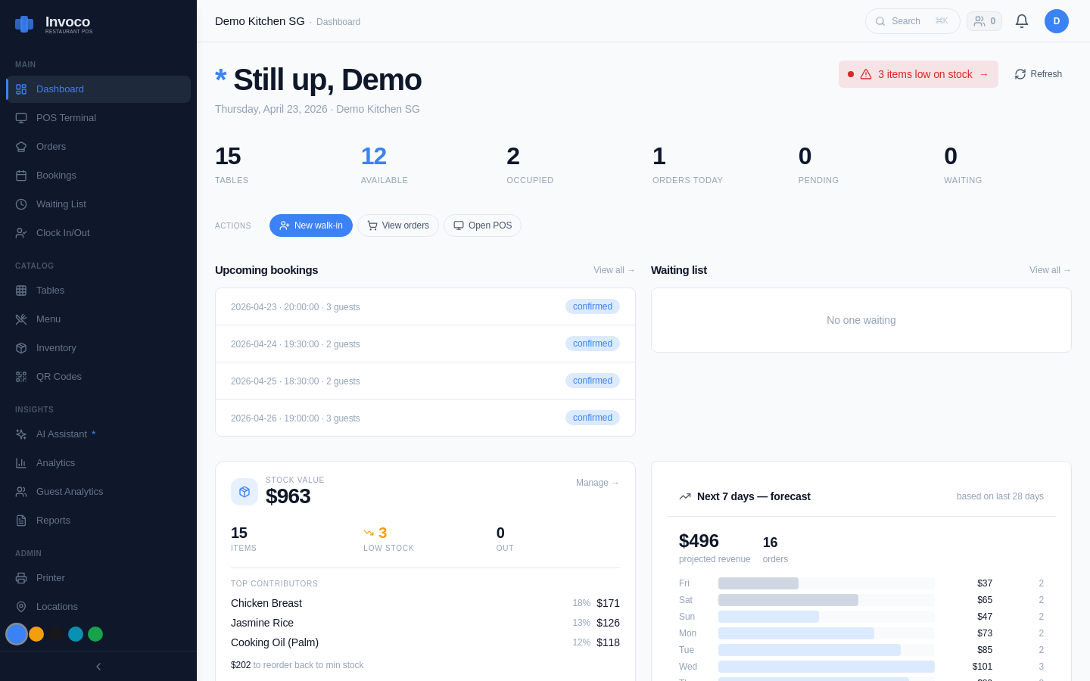Open the keyboard shortcut search bar
Screen dimensions: 1090x681
click(912, 21)
